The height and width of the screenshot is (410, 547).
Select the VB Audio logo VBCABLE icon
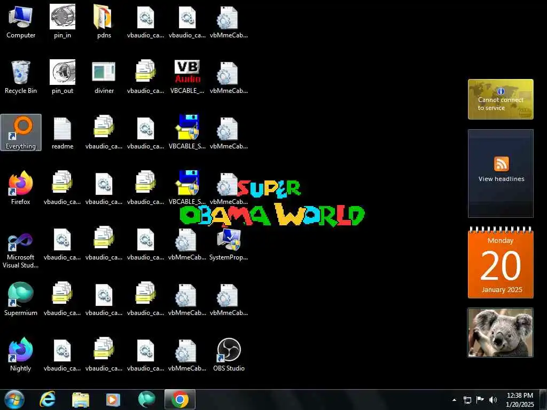(187, 77)
